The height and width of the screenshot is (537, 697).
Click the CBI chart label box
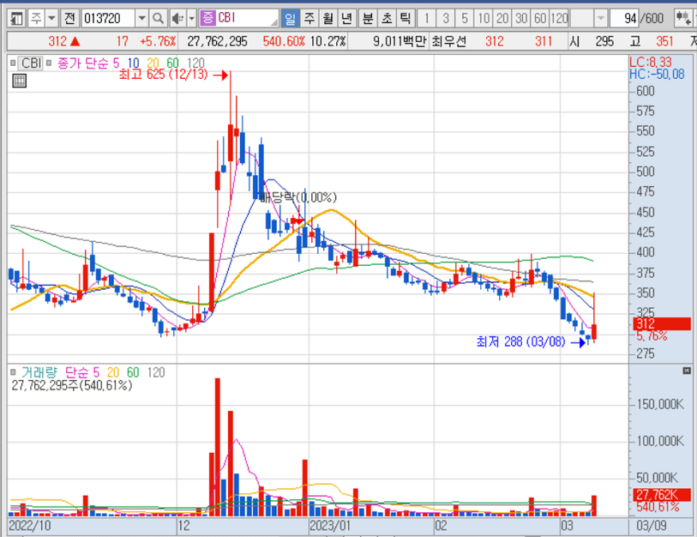click(x=31, y=63)
